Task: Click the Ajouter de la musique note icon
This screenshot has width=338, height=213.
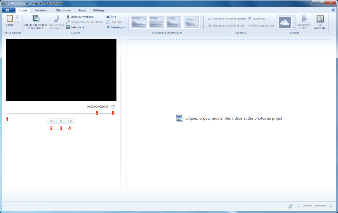Action: [x=57, y=19]
